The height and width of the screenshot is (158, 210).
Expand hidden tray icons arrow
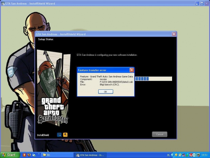pos(172,155)
